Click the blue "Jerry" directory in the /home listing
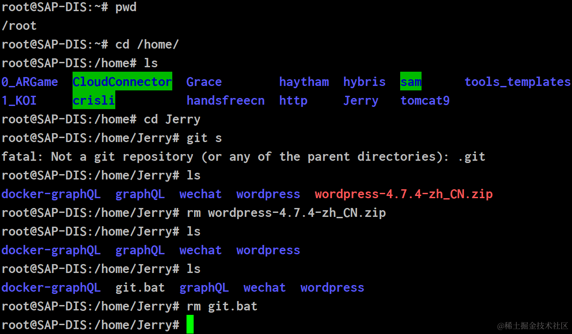 tap(361, 101)
